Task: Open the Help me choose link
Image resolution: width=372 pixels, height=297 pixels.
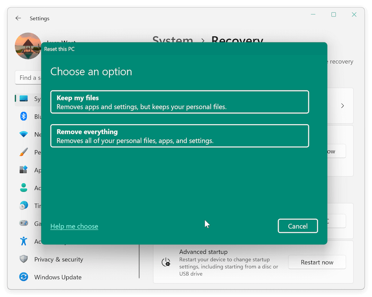Action: [x=74, y=226]
